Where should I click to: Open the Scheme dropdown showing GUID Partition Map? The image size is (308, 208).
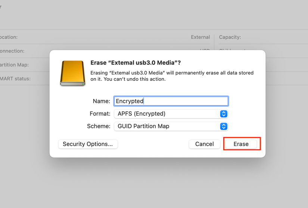(x=170, y=126)
